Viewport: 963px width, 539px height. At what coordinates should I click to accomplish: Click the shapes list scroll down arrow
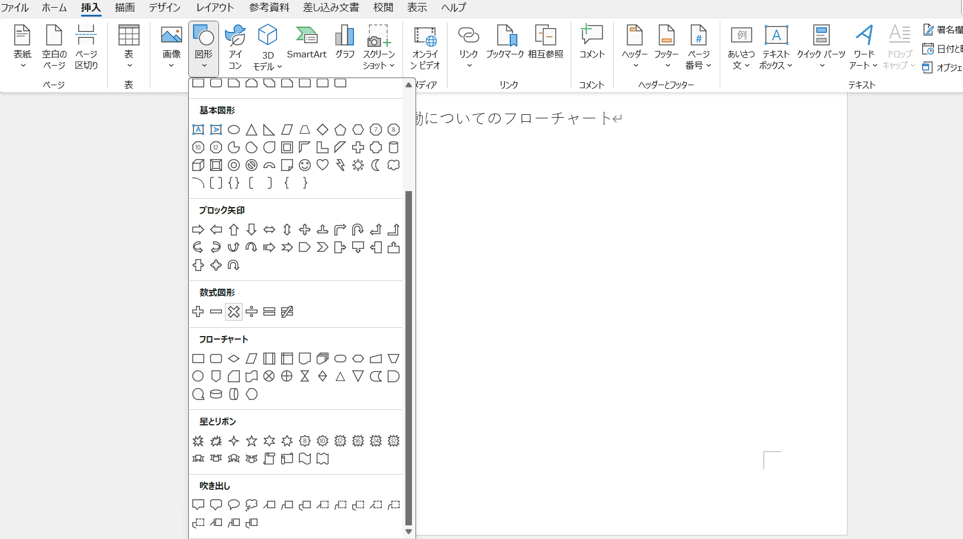coord(408,531)
